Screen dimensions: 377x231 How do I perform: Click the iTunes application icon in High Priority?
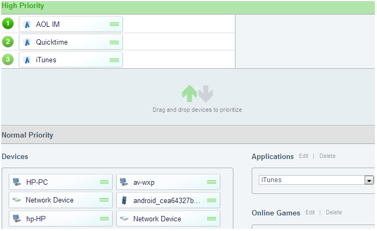[x=27, y=60]
